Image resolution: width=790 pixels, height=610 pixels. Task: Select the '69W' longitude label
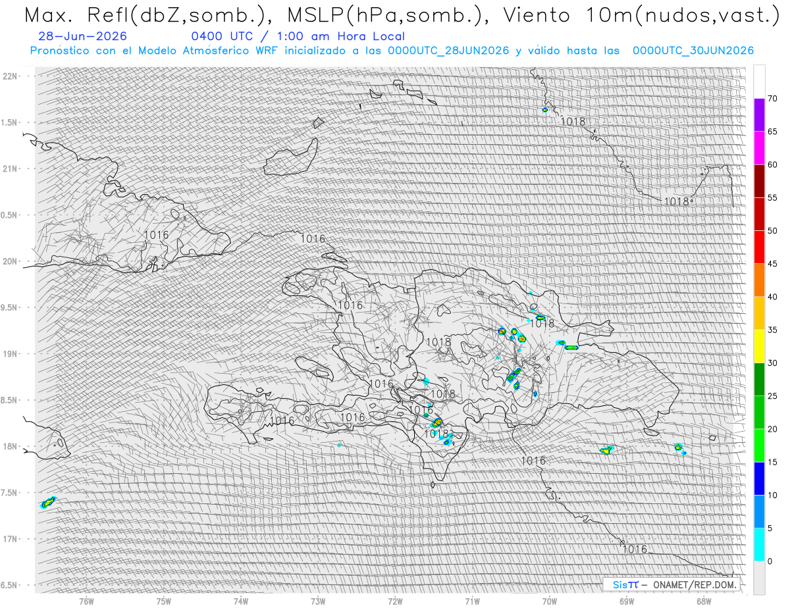[627, 601]
